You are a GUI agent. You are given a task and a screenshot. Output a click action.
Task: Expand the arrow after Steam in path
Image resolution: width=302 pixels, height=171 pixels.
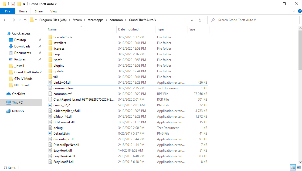(85, 20)
